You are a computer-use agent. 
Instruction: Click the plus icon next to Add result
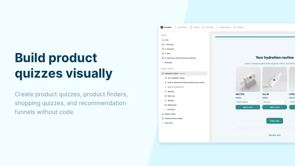point(163,123)
